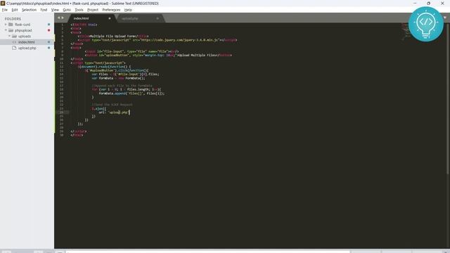Viewport: 450px width, 253px height.
Task: Open upload.php from the sidebar
Action: coord(27,48)
